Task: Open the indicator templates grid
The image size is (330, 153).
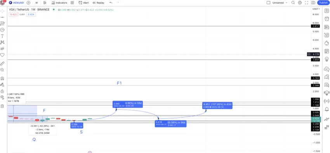Action: point(72,3)
